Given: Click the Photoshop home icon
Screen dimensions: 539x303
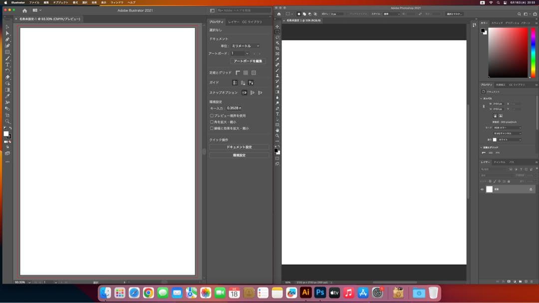Looking at the screenshot, I should point(279,14).
